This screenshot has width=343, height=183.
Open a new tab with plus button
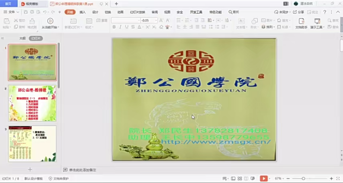pos(116,4)
